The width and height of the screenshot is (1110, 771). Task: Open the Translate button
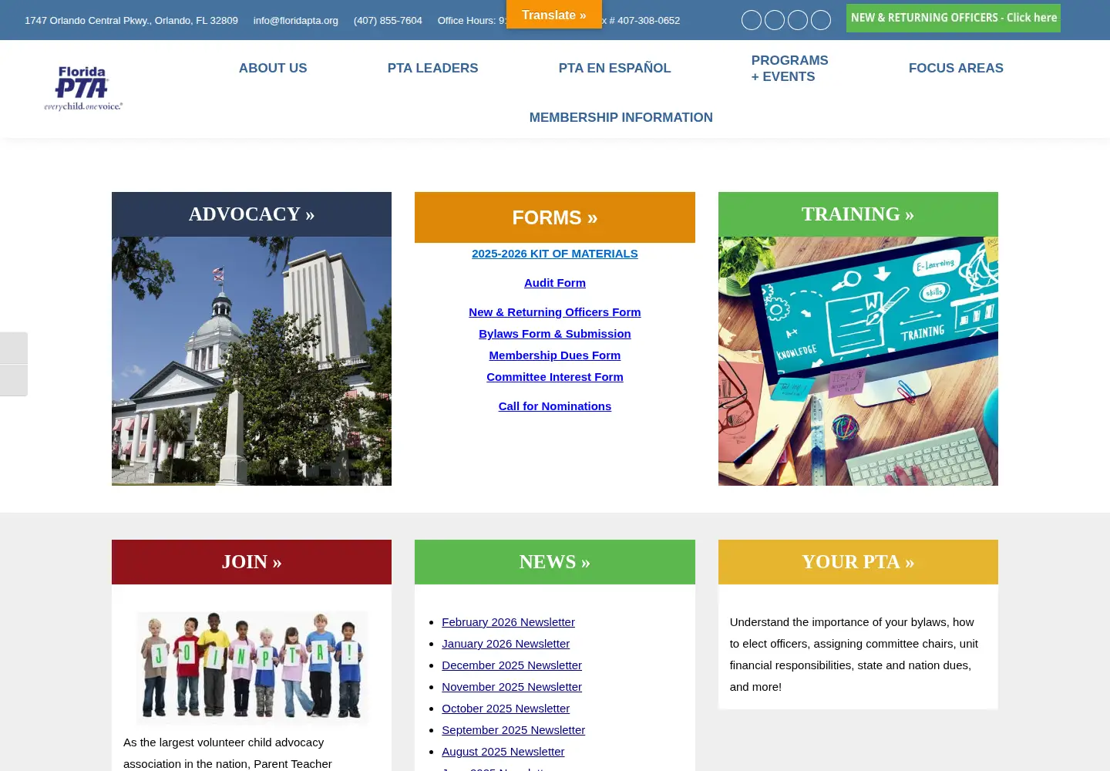tap(554, 15)
